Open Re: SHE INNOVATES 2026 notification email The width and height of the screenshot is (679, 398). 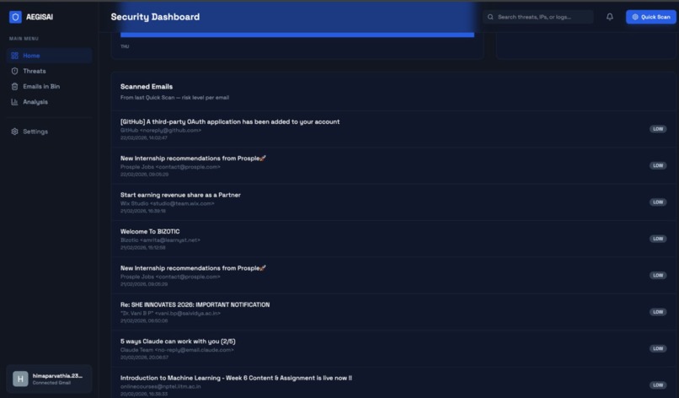point(394,312)
